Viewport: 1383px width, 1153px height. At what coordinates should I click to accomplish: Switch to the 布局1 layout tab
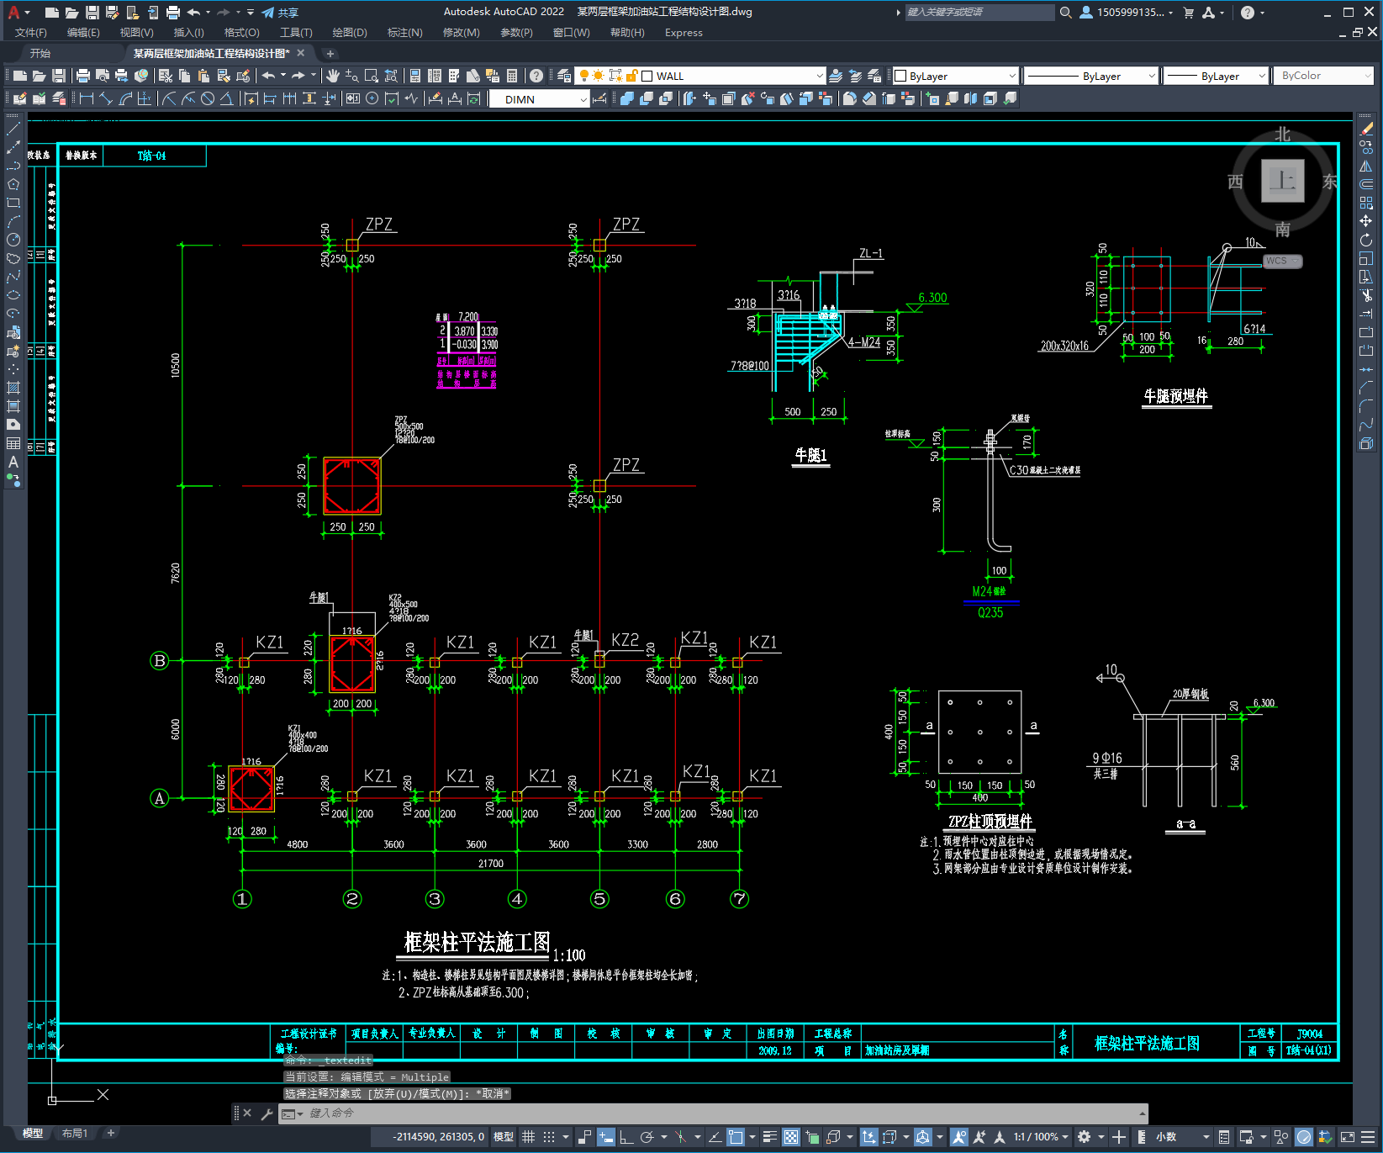(x=75, y=1134)
